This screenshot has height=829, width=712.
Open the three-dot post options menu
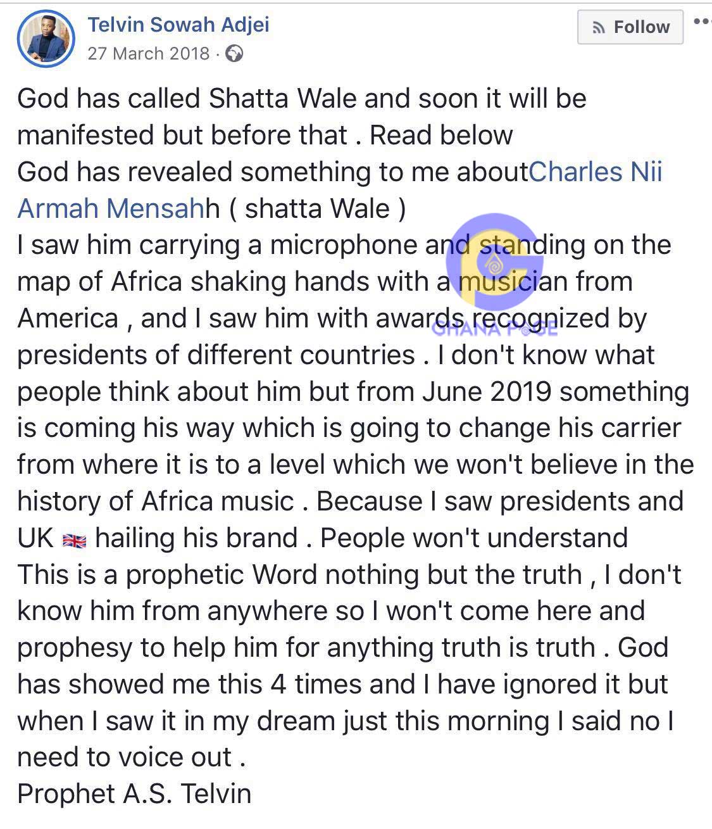[703, 22]
